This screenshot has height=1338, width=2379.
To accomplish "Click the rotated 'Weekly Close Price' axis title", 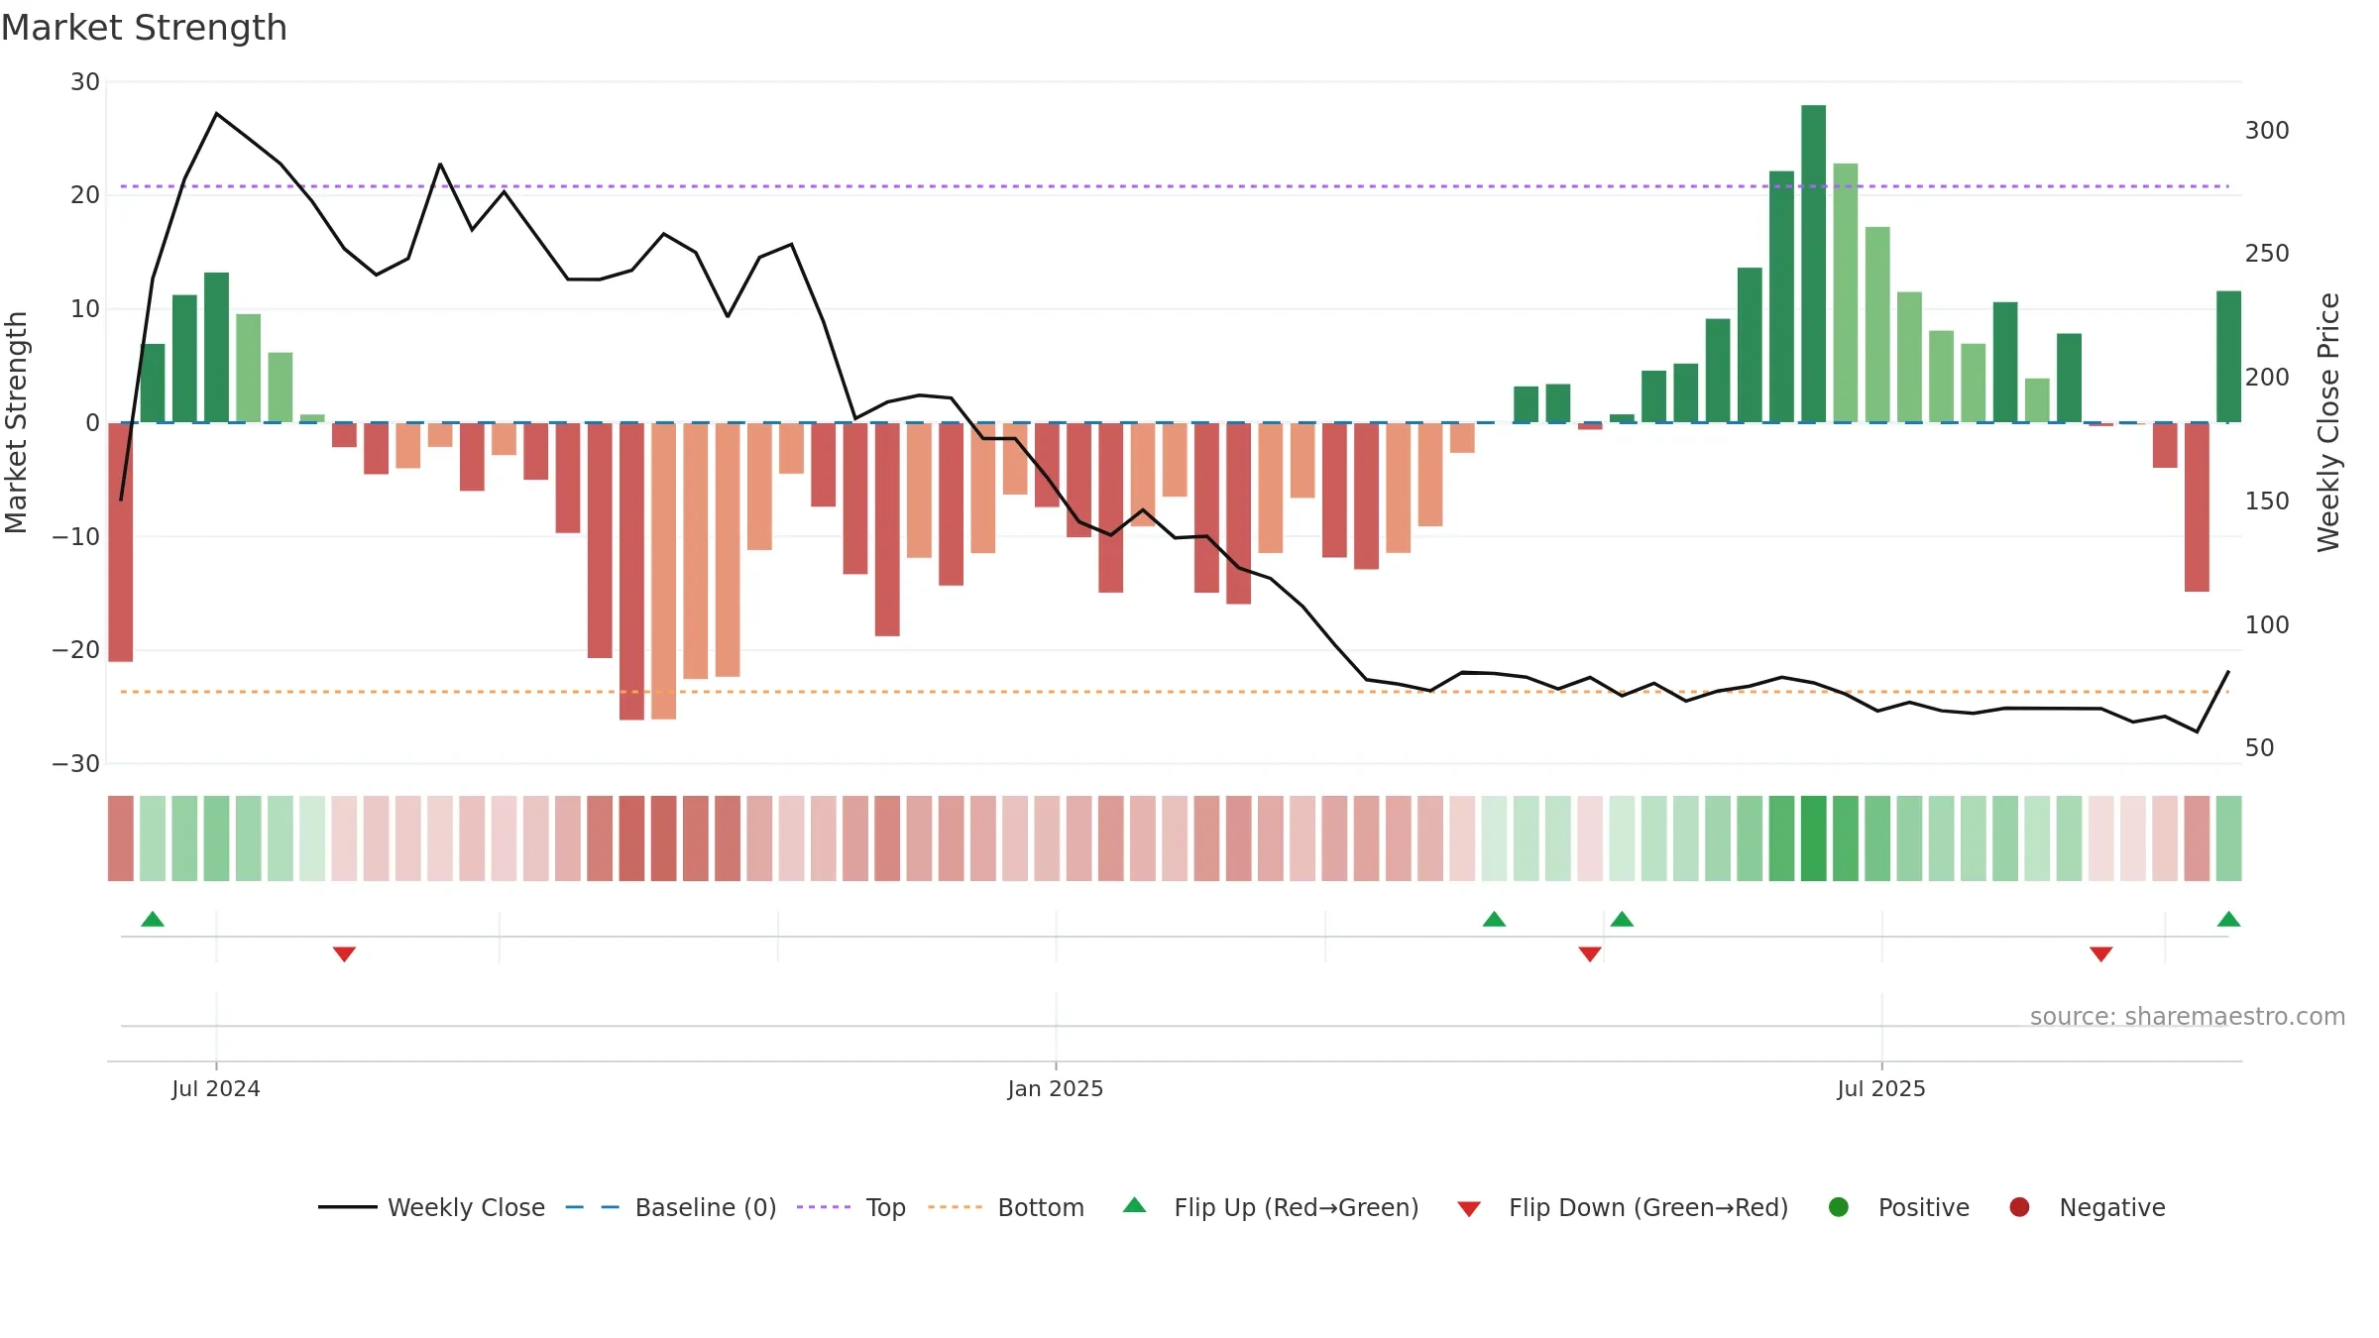I will click(x=2328, y=422).
